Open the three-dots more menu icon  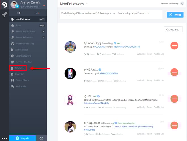(5, 139)
